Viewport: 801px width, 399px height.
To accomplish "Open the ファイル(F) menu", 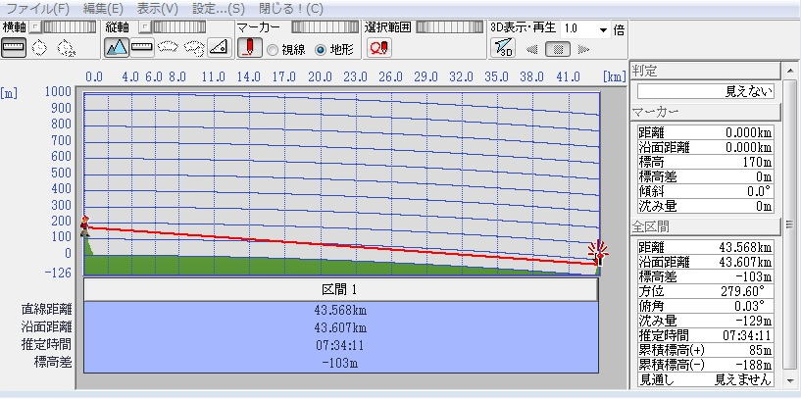I will click(36, 9).
